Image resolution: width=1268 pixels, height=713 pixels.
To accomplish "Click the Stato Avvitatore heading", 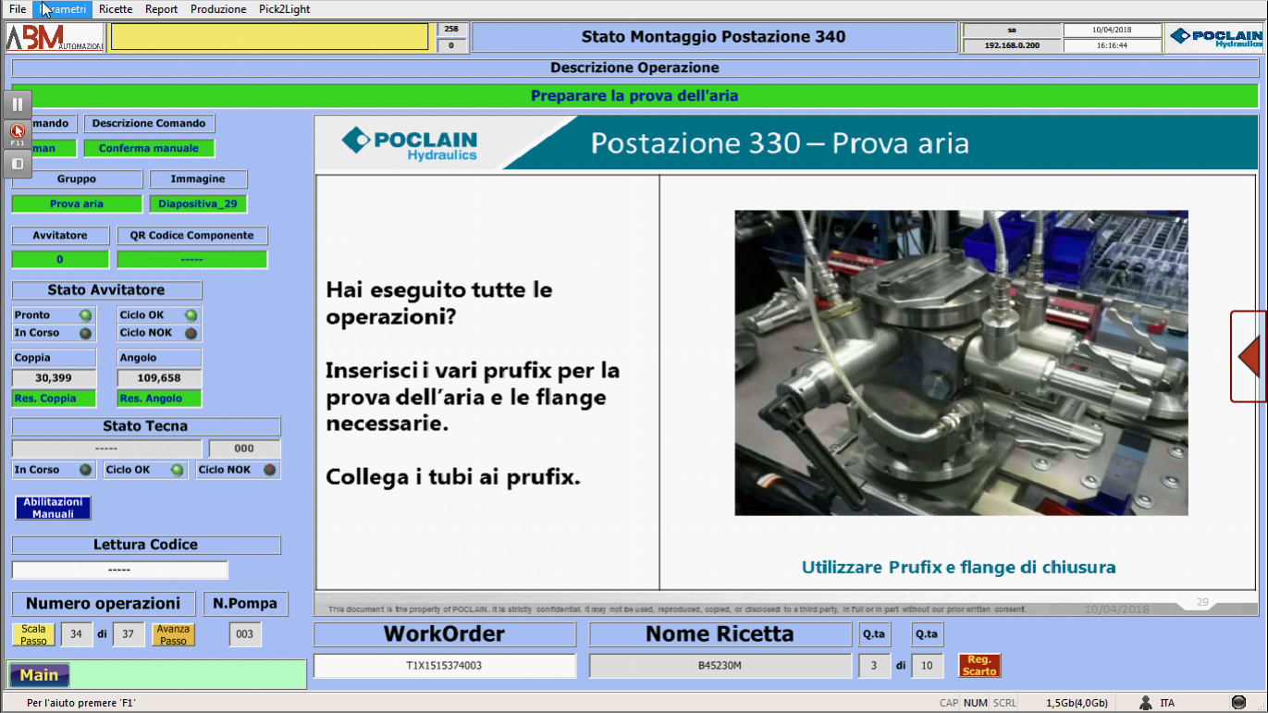I will (x=106, y=290).
